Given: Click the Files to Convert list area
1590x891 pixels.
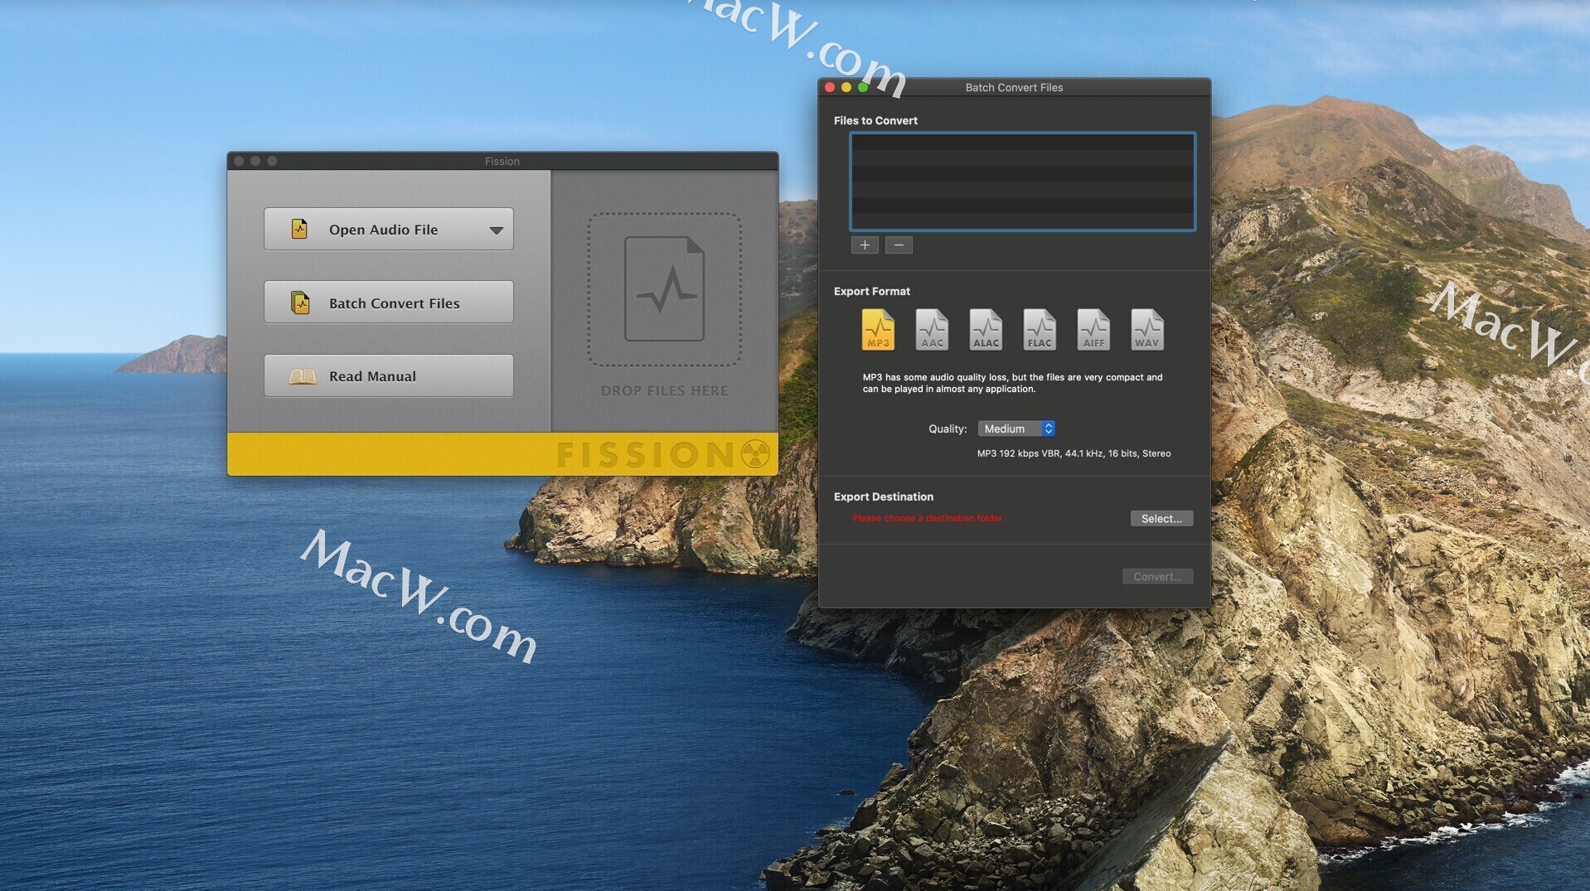Looking at the screenshot, I should 1022,181.
